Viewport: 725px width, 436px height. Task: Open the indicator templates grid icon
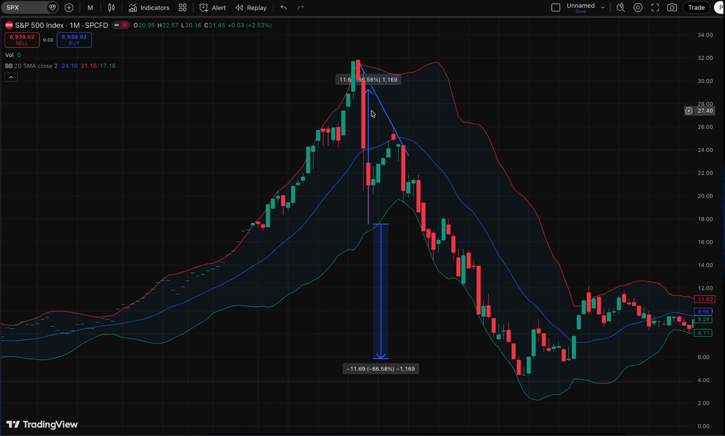click(x=183, y=8)
